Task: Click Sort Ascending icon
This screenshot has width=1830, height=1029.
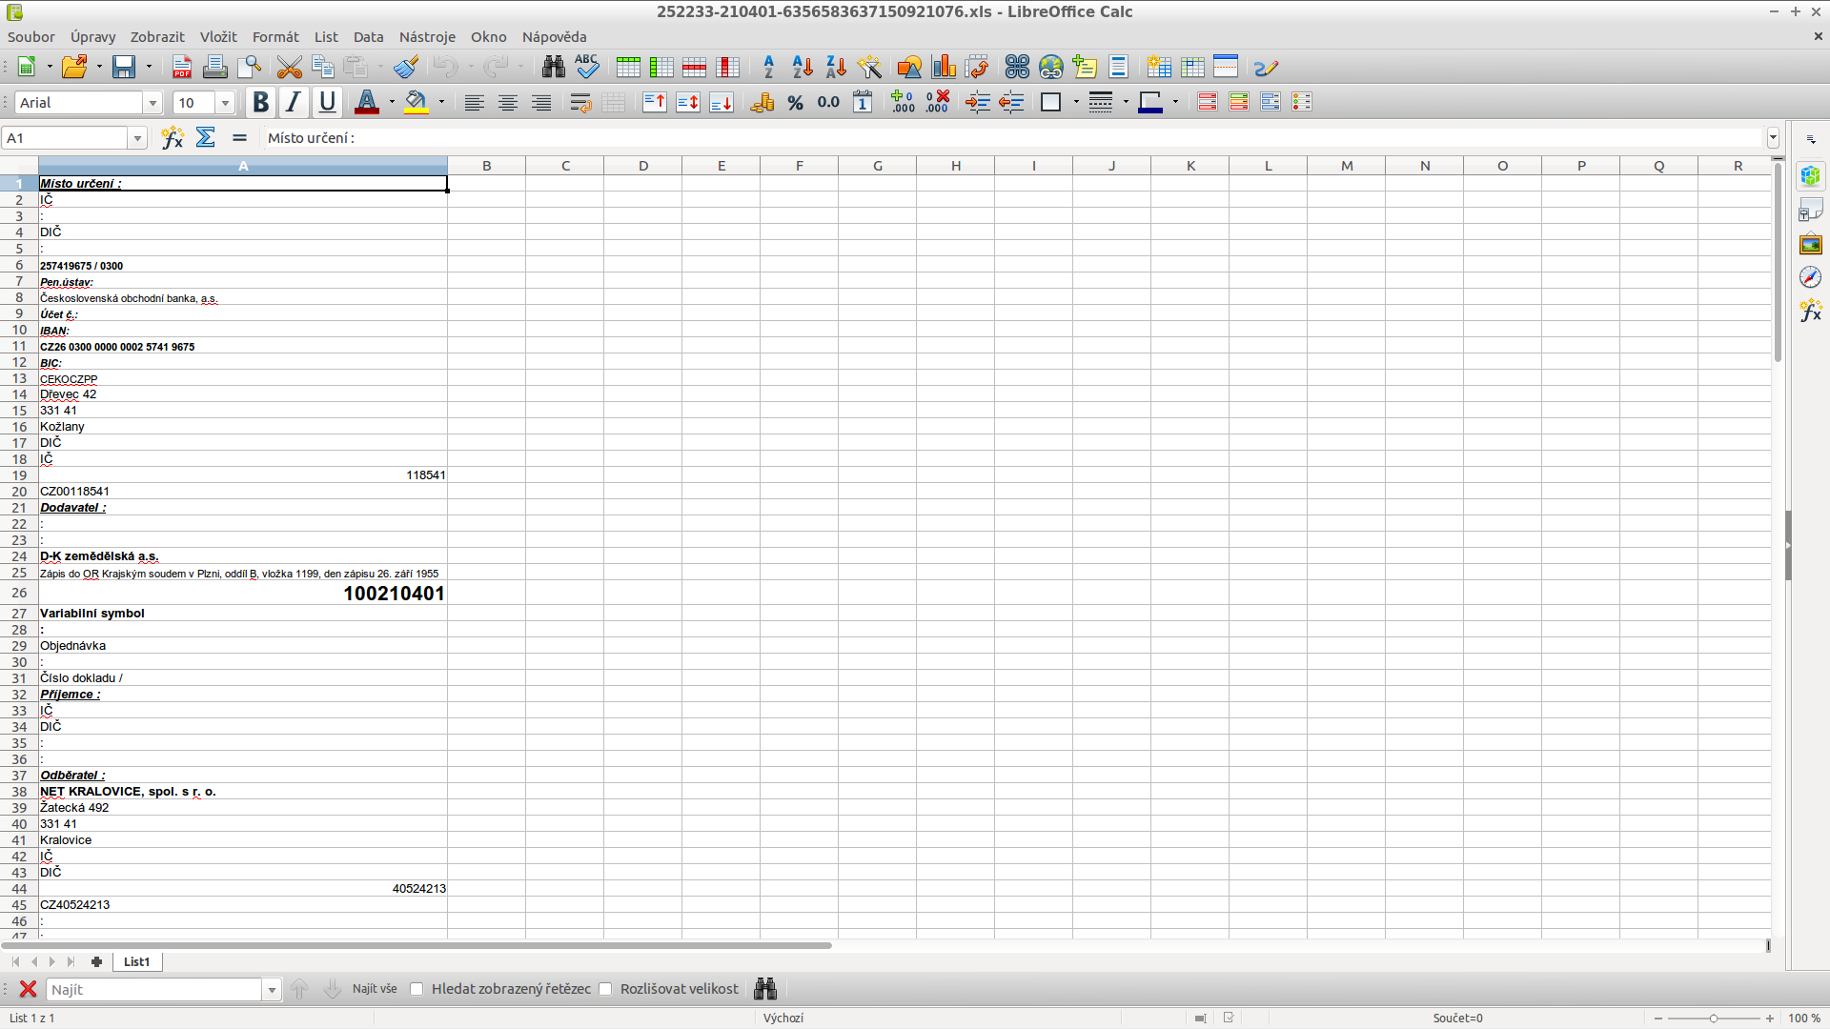Action: 803,67
